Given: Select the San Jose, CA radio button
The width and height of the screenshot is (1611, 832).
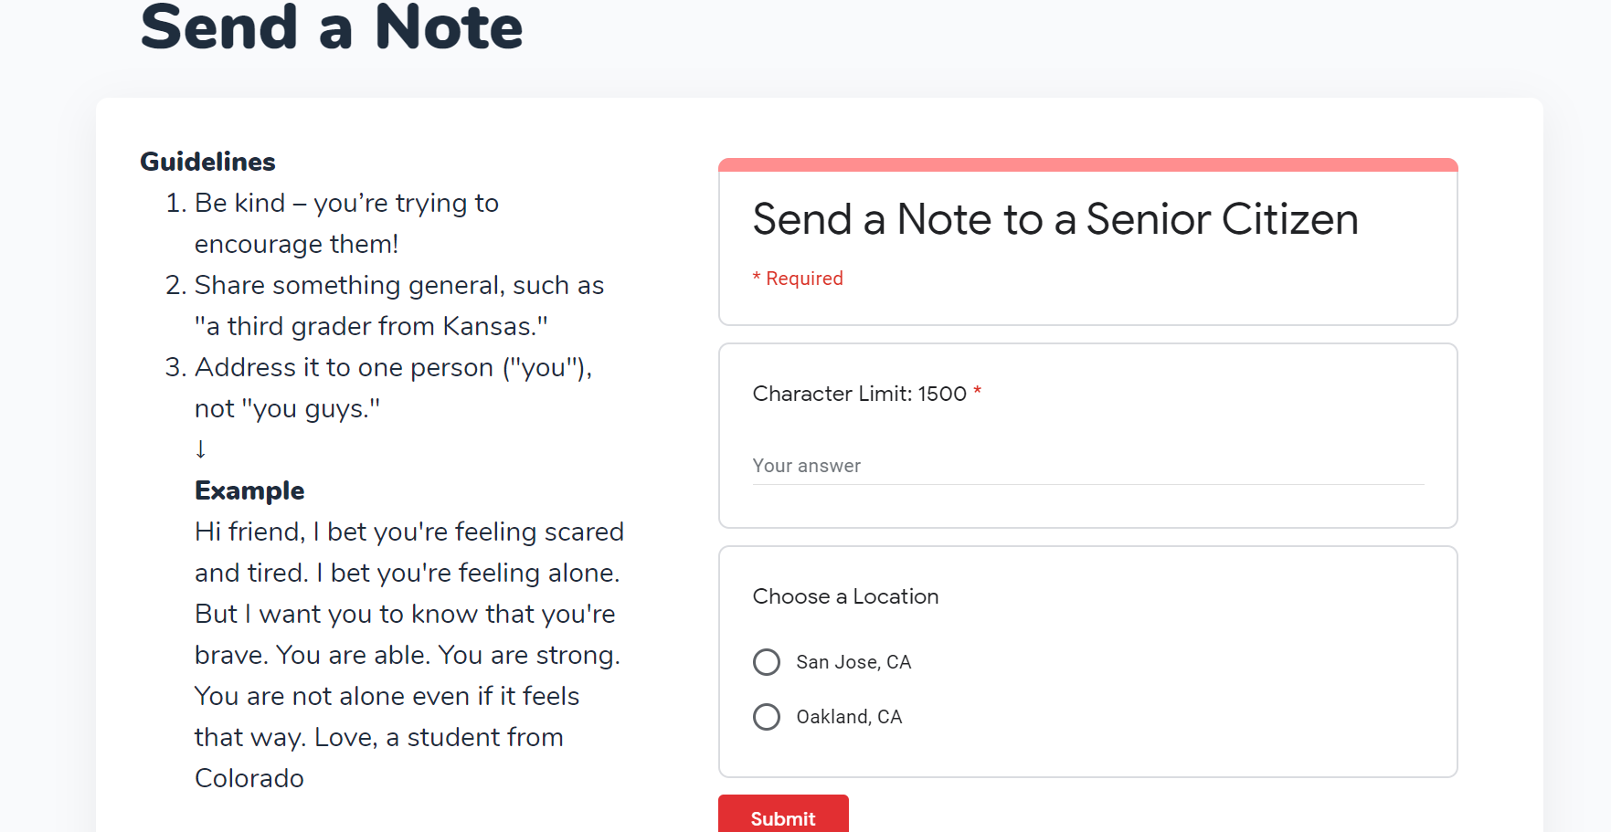Looking at the screenshot, I should [767, 662].
